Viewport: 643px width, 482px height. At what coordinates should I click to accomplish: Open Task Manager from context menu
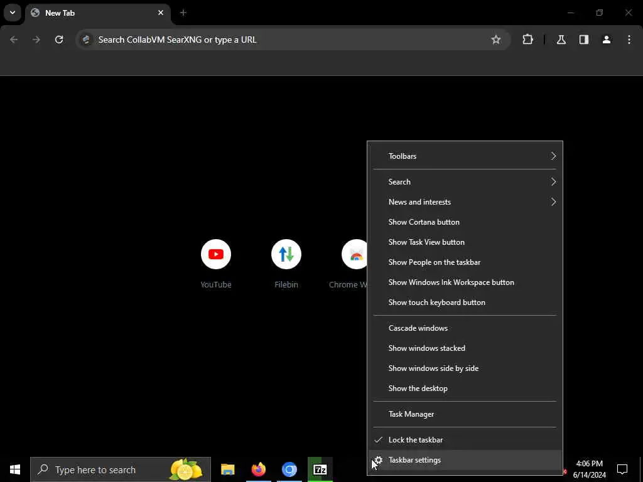tap(465, 414)
